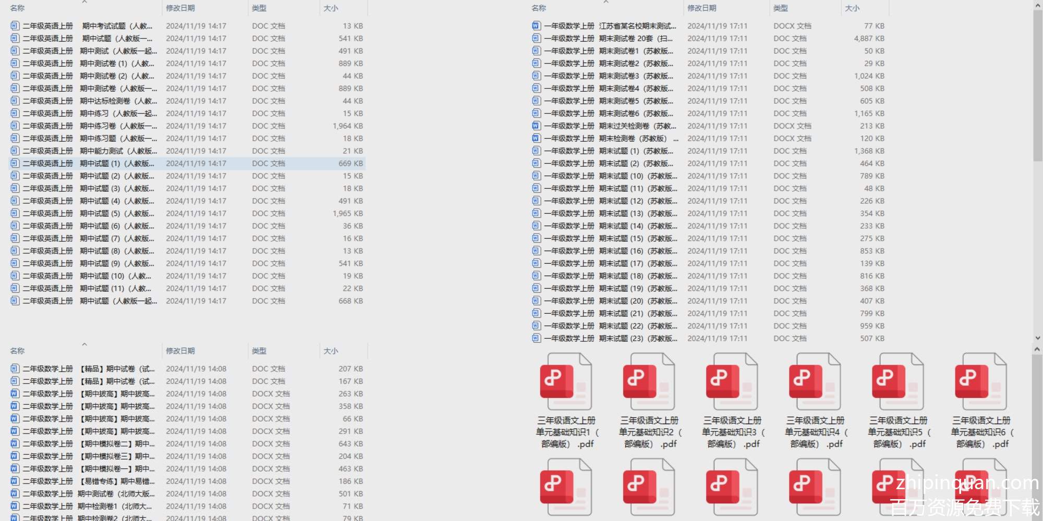
Task: Click the scroll-down arrow of the 一年级数学 list
Action: (1037, 338)
